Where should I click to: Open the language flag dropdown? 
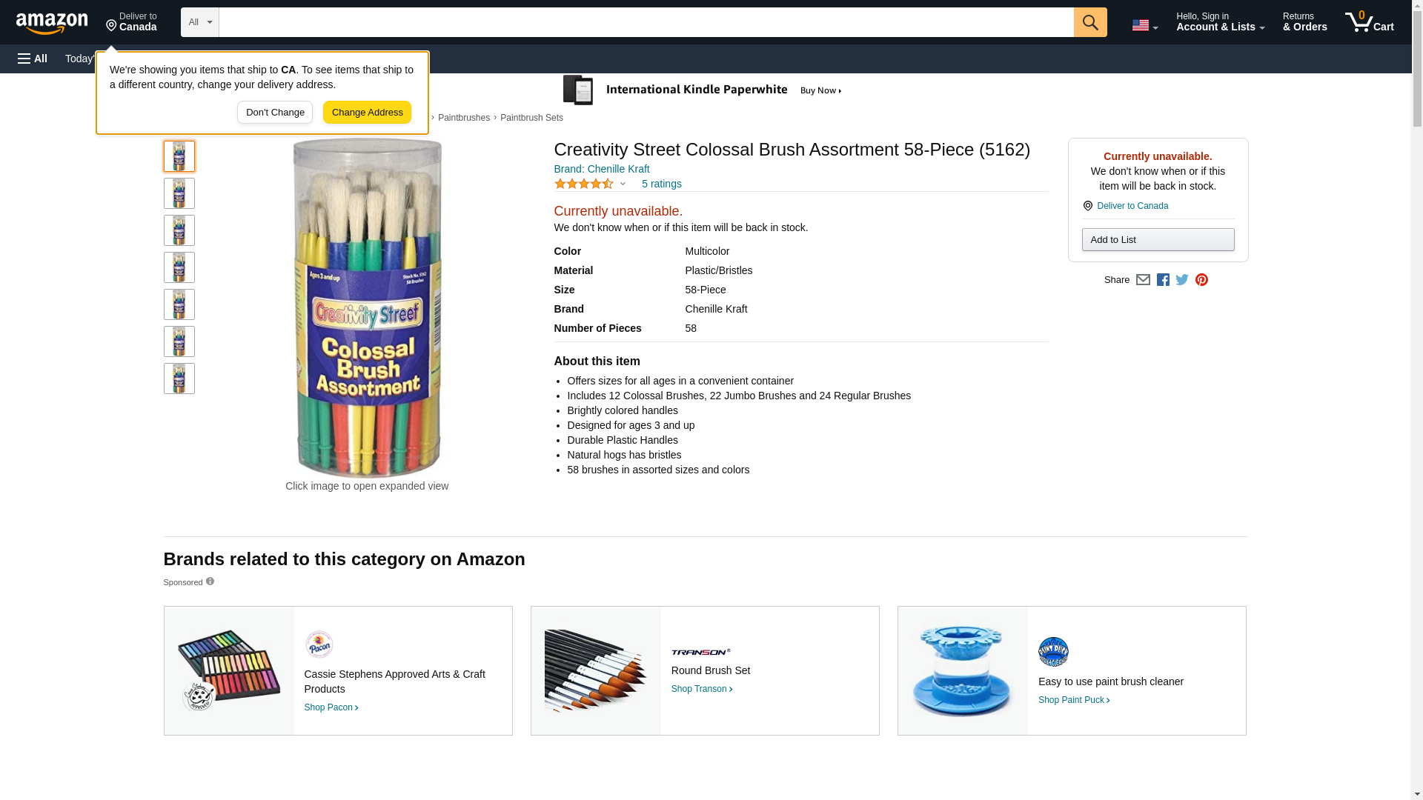(x=1144, y=25)
